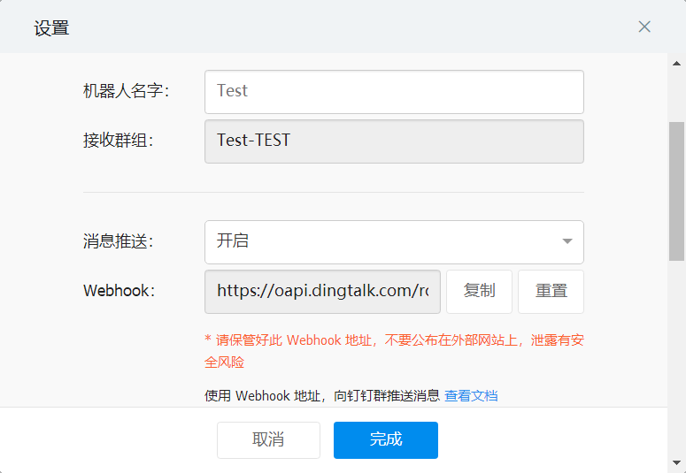Click the Webhook label
Screen dimensions: 686x473
[x=119, y=291]
